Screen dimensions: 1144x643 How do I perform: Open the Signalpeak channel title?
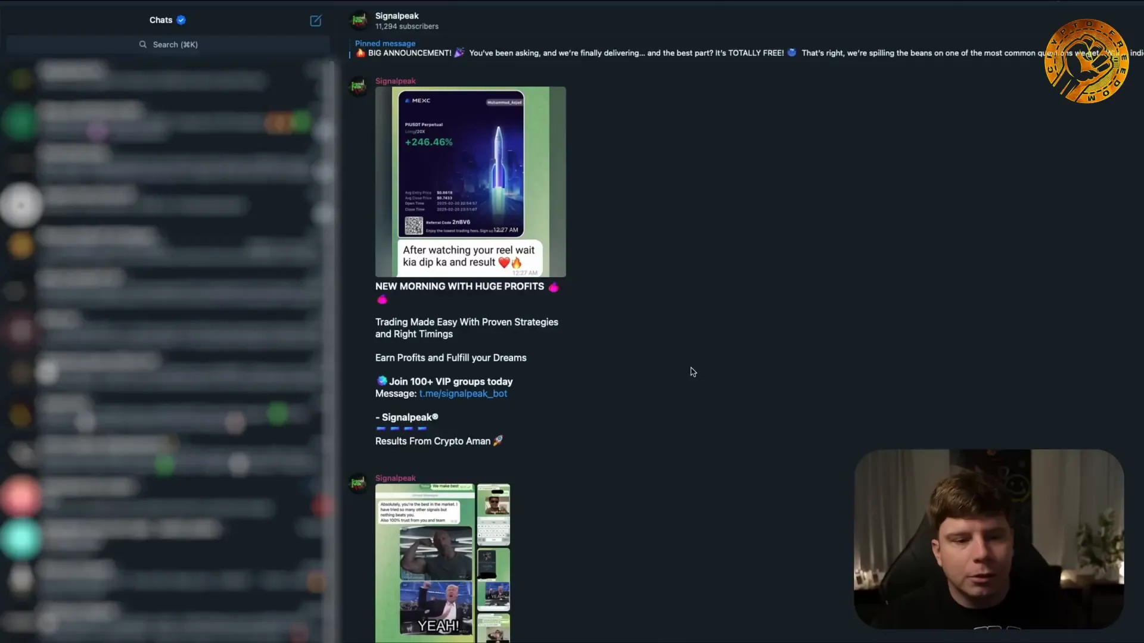(397, 16)
